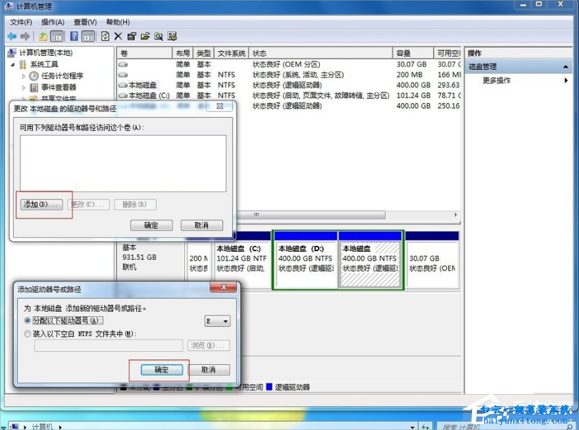Viewport: 579px width, 430px height.
Task: Select 装入以下空白 NTFS 文件夹中 option
Action: click(27, 333)
